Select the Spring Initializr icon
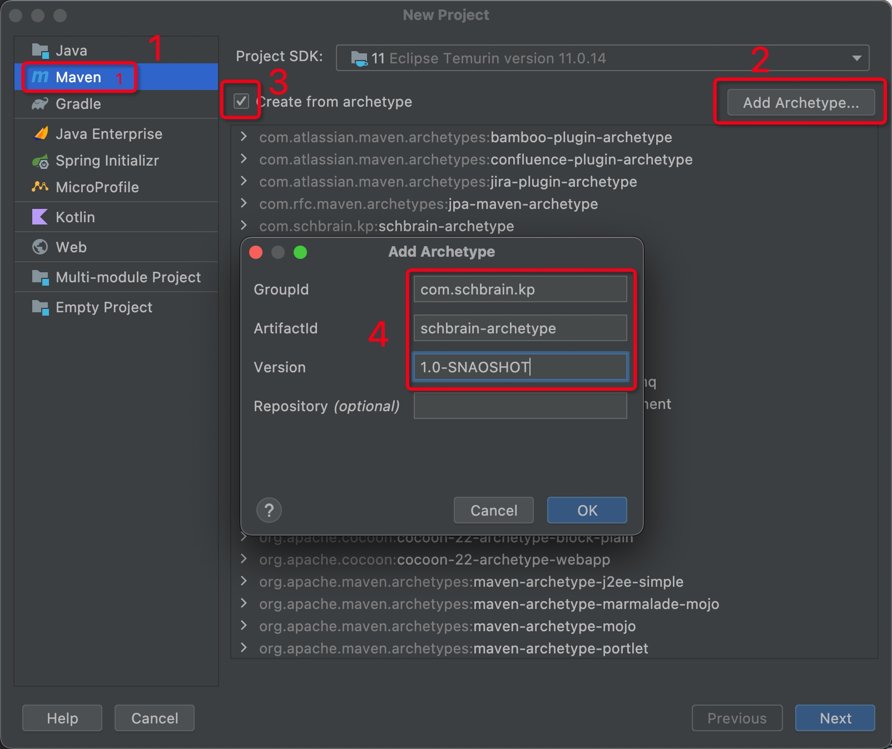 coord(40,161)
